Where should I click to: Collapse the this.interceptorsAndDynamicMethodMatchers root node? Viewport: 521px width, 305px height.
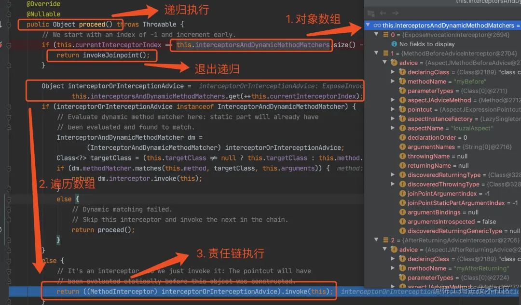[368, 25]
